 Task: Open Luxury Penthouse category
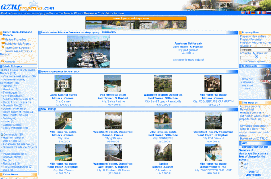click(x=15, y=128)
